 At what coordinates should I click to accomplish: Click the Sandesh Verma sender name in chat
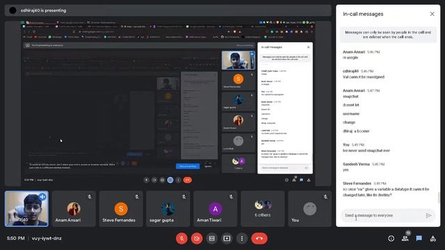[356, 164]
